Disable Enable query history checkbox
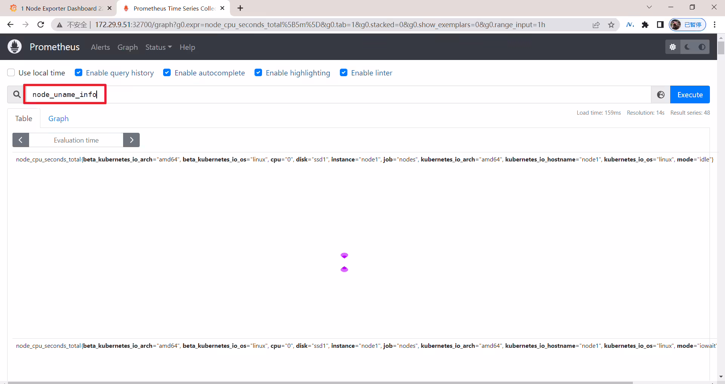Image resolution: width=725 pixels, height=384 pixels. pos(79,73)
